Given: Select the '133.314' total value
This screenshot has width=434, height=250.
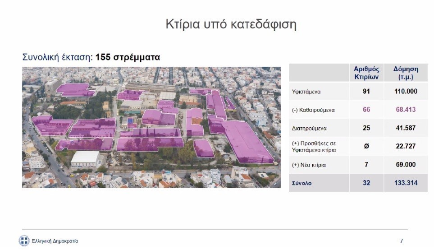Looking at the screenshot, I should [405, 183].
